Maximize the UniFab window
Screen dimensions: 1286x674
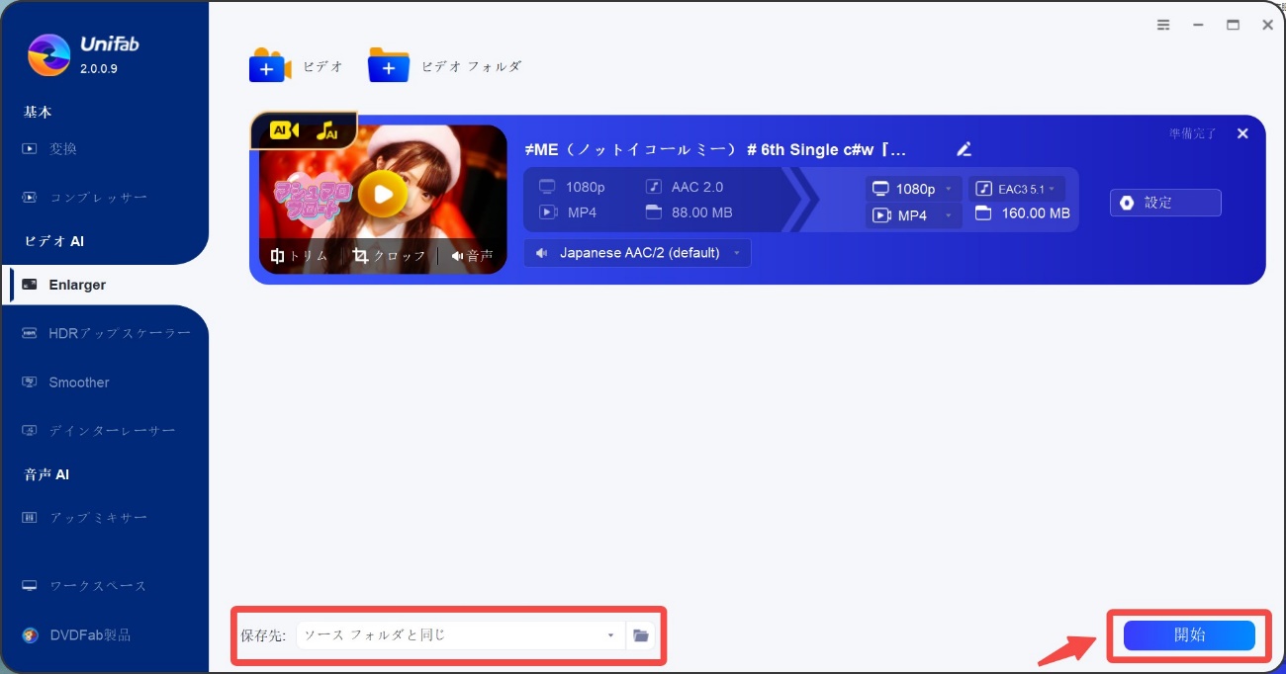pyautogui.click(x=1233, y=26)
